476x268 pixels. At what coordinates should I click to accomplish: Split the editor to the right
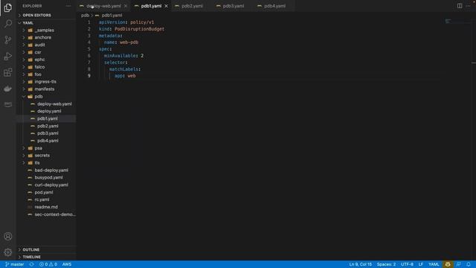point(460,6)
